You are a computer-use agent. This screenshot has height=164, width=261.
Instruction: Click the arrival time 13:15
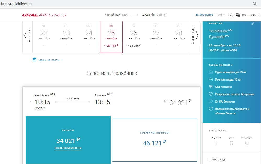102,102
